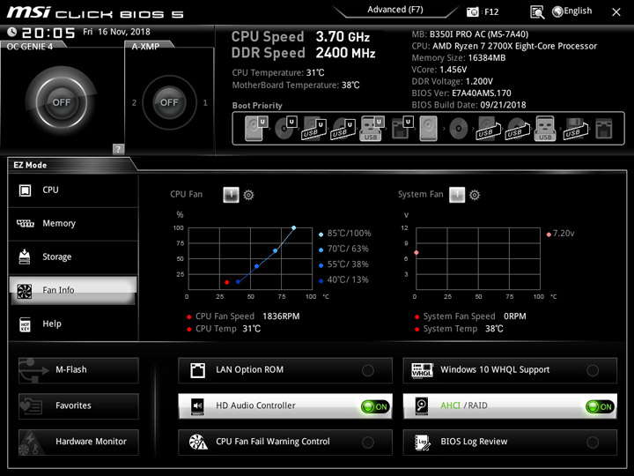
Task: Select the Fan Info section
Action: click(73, 290)
